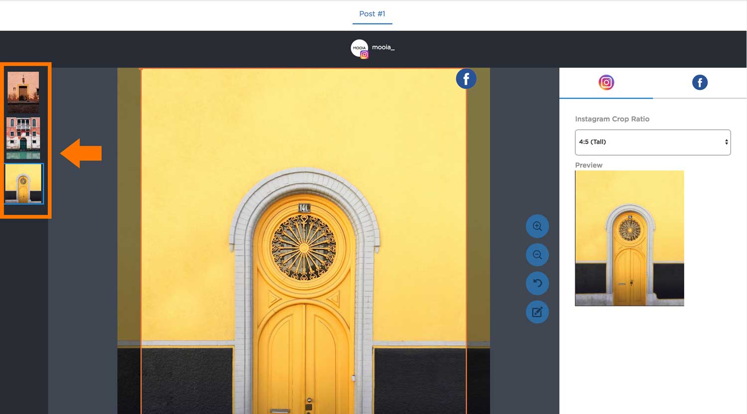Click the Instagram preview image

629,238
